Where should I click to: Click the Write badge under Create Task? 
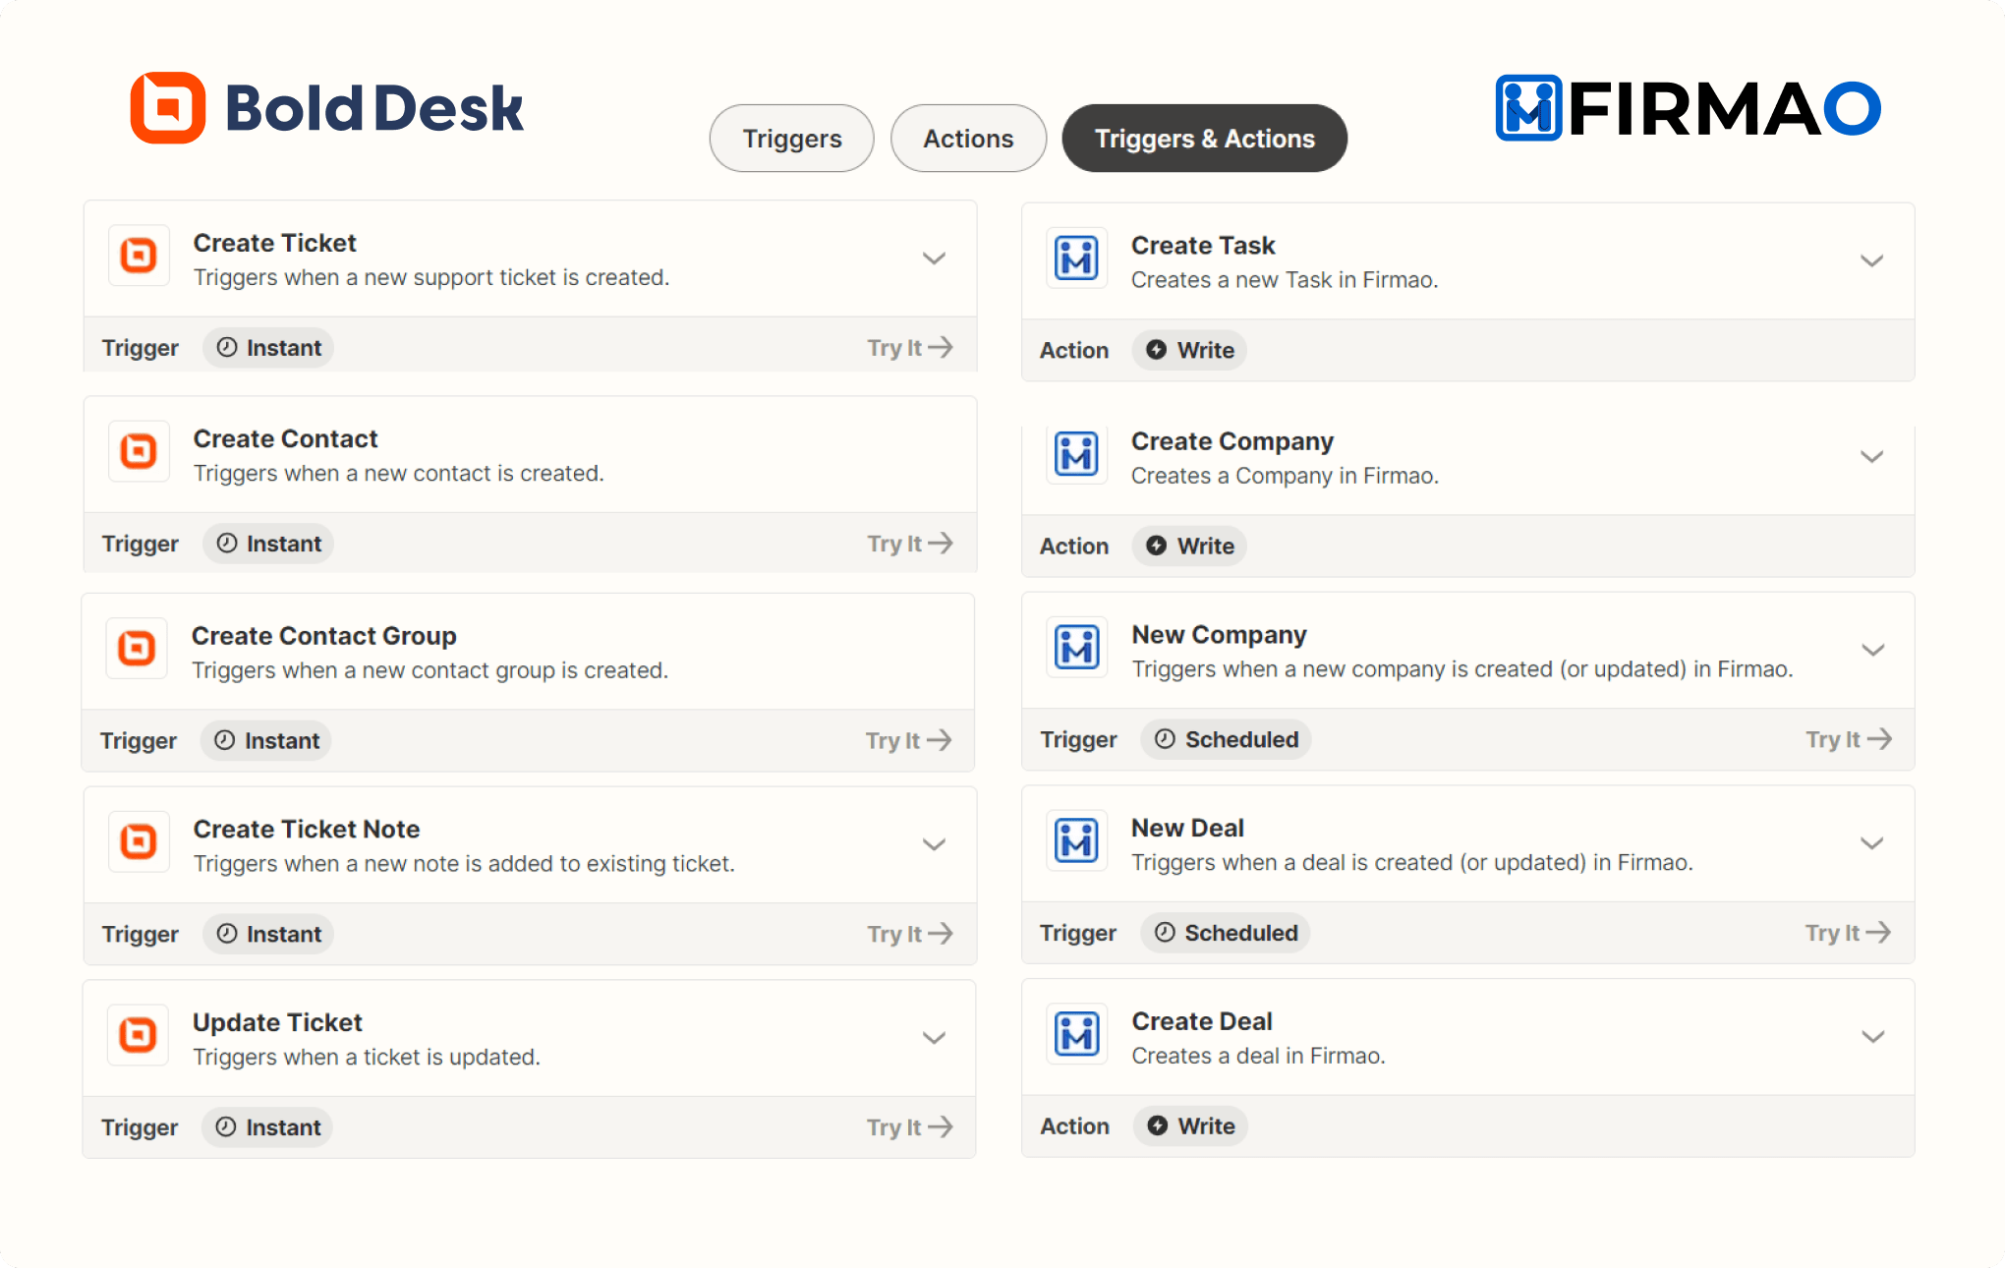coord(1189,350)
